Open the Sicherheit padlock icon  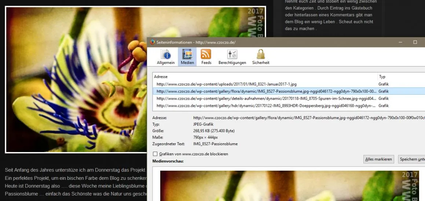(261, 54)
